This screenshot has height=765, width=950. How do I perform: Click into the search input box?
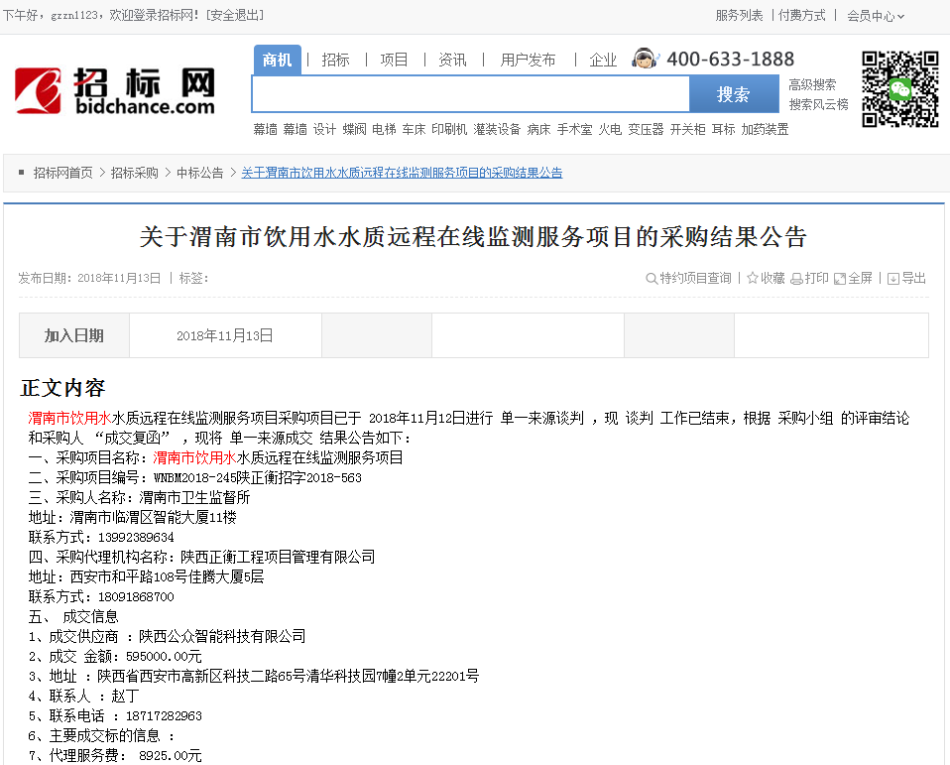coord(470,94)
